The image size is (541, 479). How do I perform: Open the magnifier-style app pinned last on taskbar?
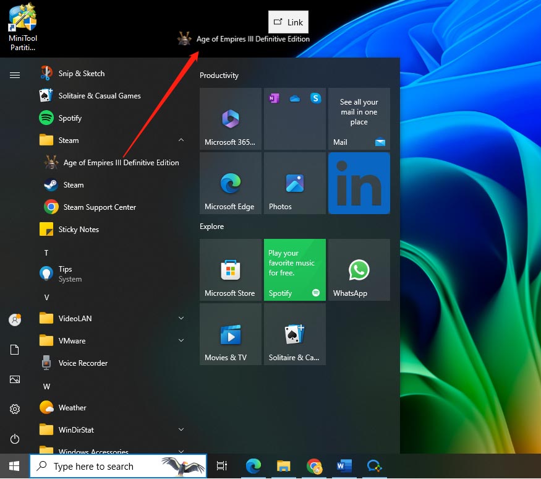[x=375, y=466]
